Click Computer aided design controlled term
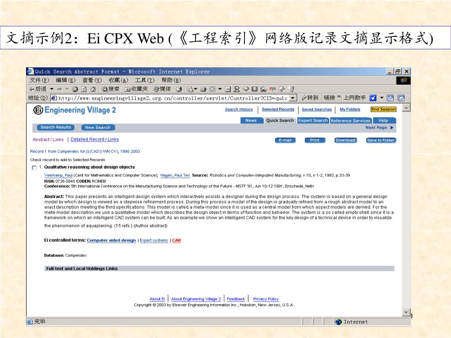Image resolution: width=451 pixels, height=338 pixels. coord(111,240)
